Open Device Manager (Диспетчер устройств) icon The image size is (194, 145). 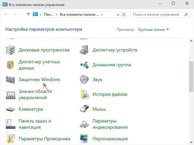(85, 50)
